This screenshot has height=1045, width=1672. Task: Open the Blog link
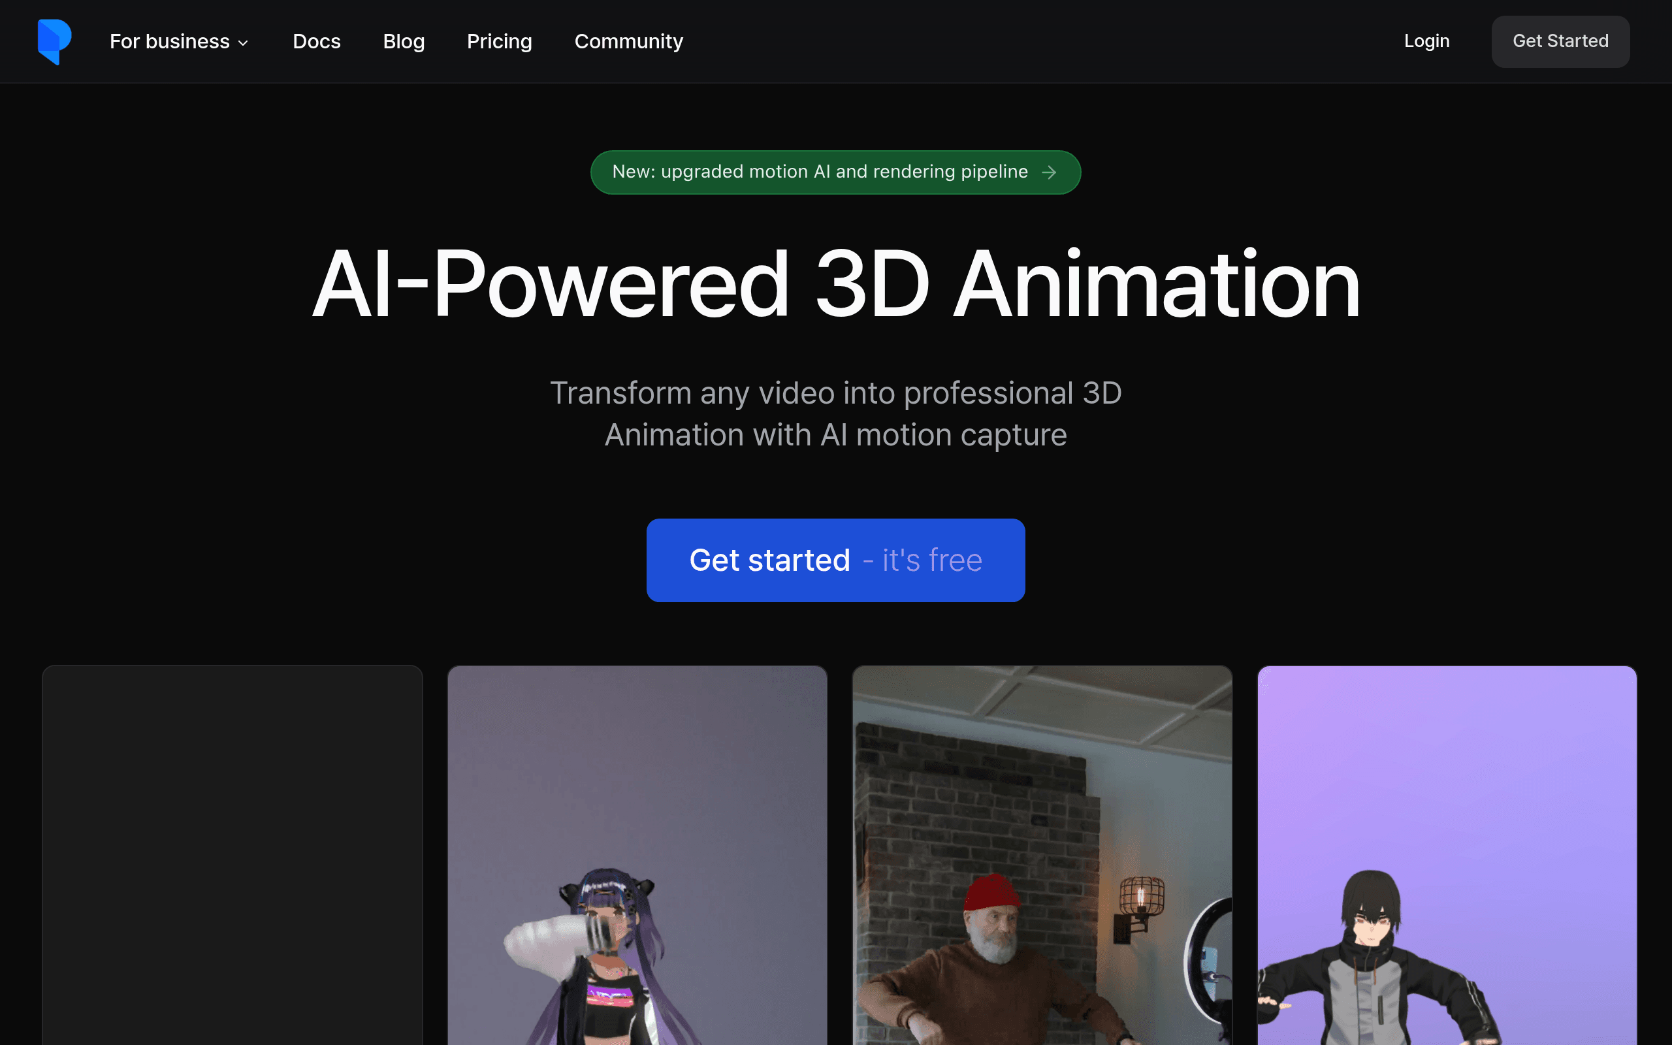pyautogui.click(x=404, y=41)
